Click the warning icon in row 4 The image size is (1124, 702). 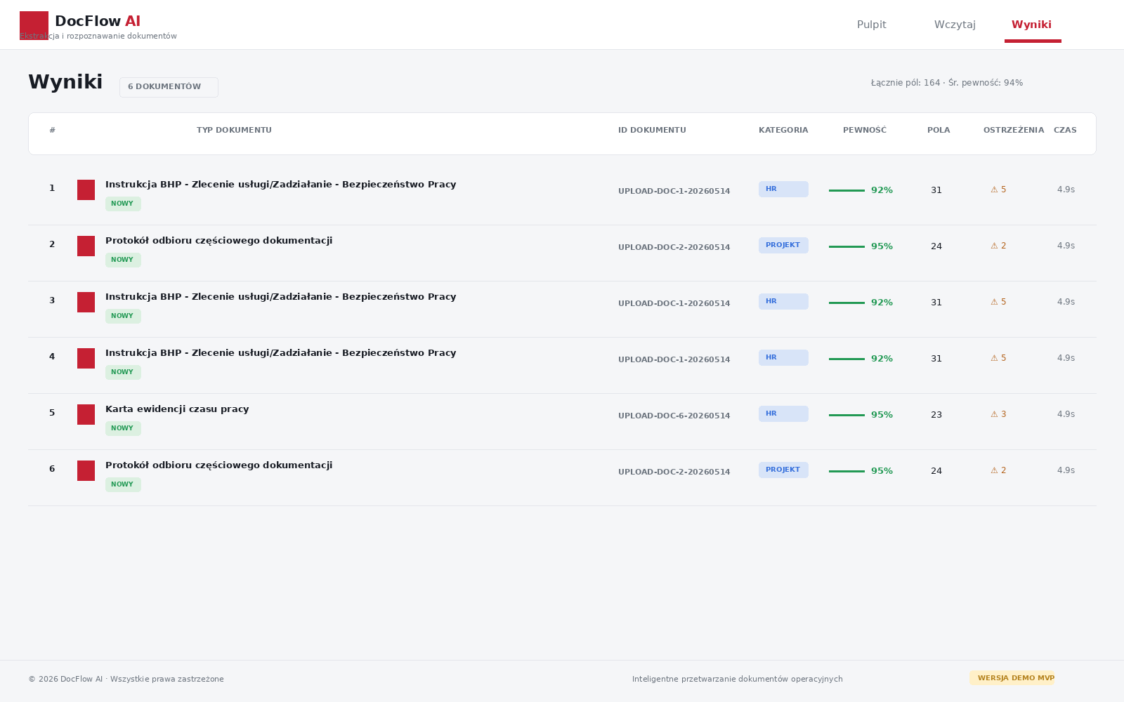coord(994,358)
